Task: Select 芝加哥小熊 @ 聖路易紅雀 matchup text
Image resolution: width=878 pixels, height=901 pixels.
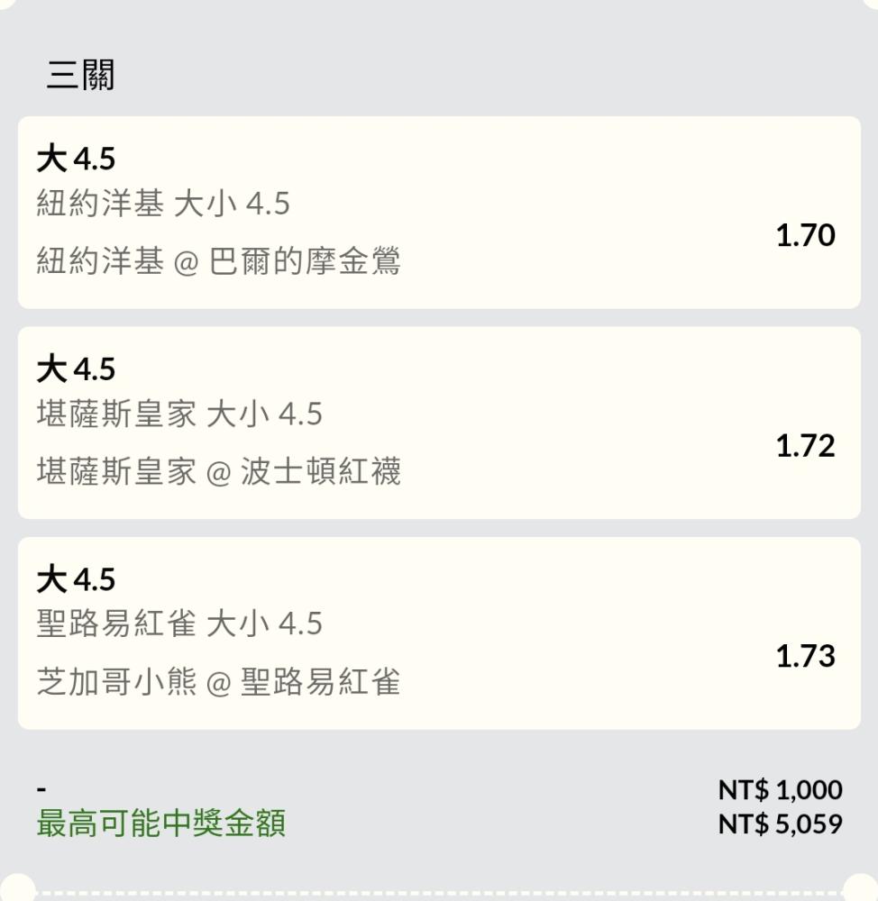Action: (x=218, y=681)
